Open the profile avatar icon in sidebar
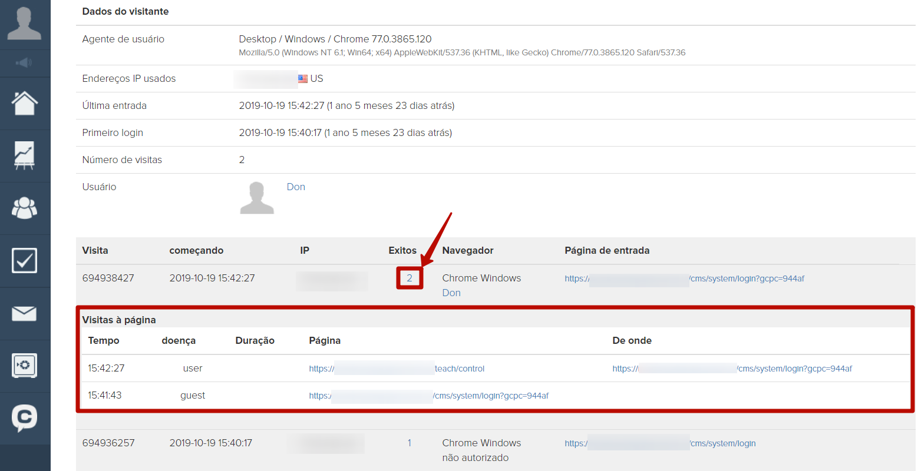 click(24, 24)
